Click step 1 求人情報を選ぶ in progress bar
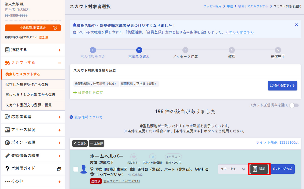This screenshot has height=189, width=304. pyautogui.click(x=93, y=50)
